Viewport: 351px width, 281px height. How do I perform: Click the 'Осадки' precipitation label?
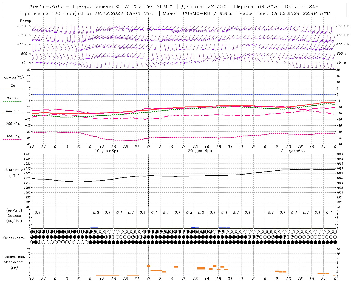(x=14, y=216)
